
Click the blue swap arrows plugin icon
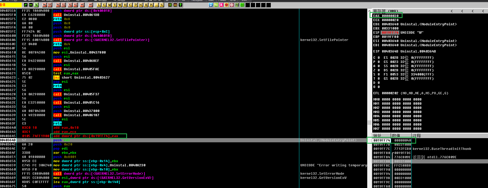(x=211, y=5)
